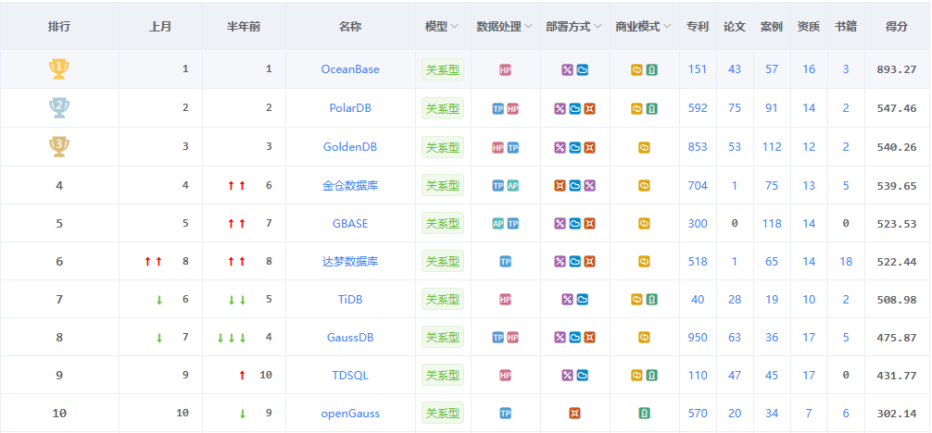Click the 书籍 column header
The width and height of the screenshot is (932, 433).
click(x=846, y=27)
